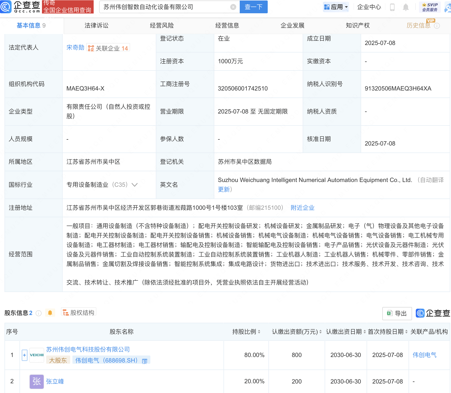Click the company name search field

click(165, 7)
